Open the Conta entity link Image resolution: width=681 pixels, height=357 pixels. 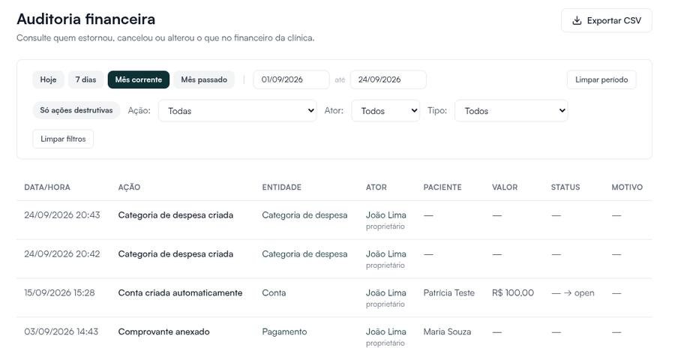pos(274,292)
